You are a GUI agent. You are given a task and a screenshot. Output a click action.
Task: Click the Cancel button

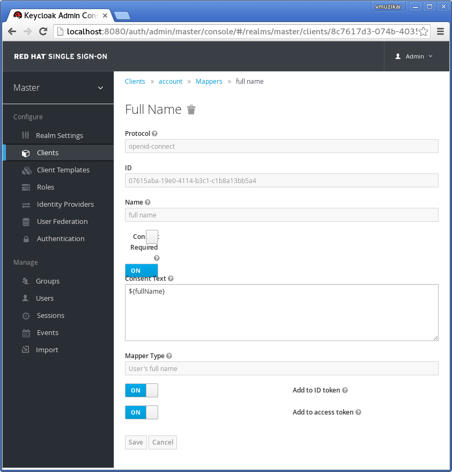pyautogui.click(x=162, y=442)
